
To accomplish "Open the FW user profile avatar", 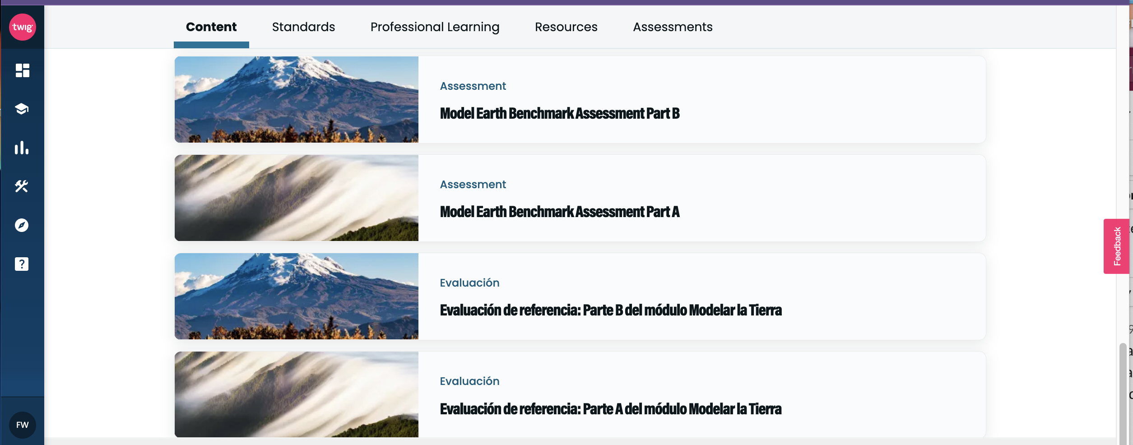I will tap(23, 425).
